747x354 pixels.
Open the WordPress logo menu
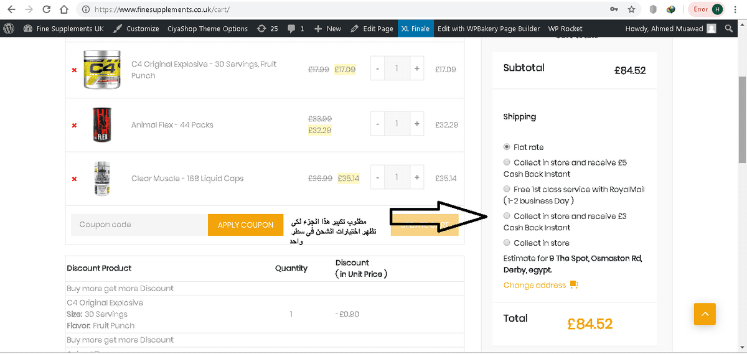[x=9, y=29]
